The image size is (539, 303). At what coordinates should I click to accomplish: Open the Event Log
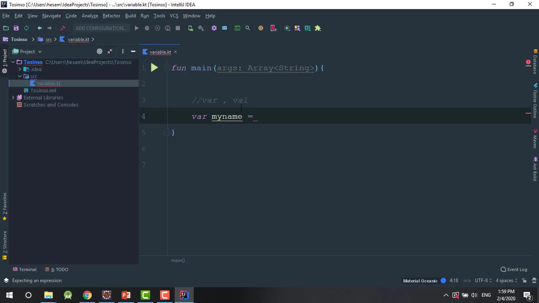click(514, 269)
